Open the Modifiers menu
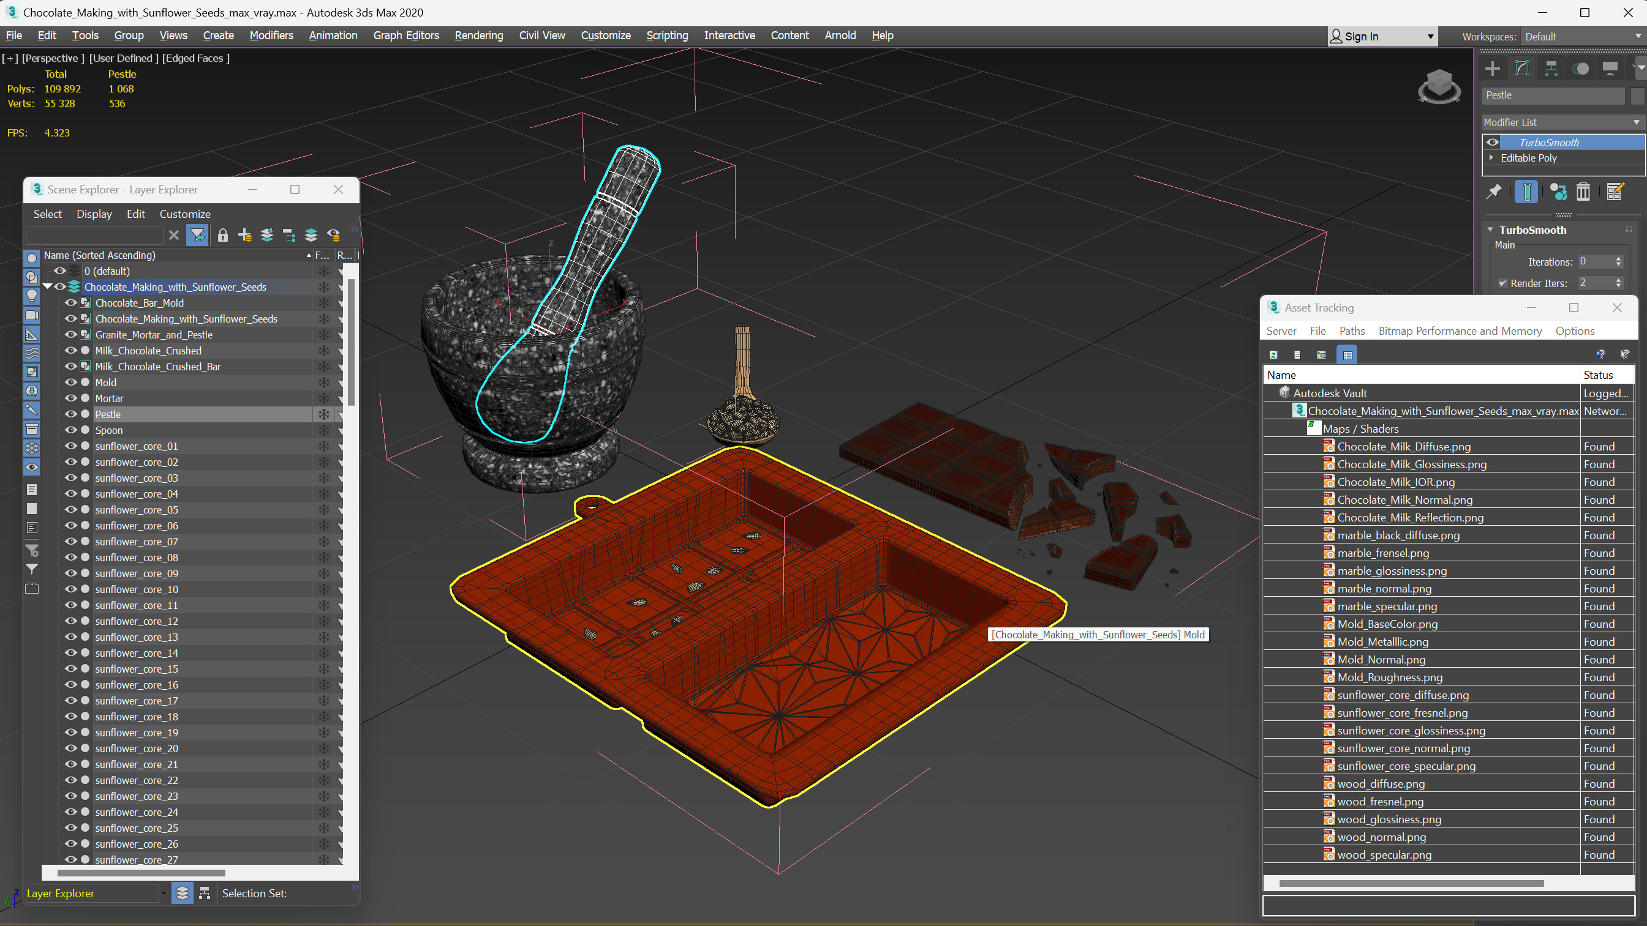The height and width of the screenshot is (926, 1647). 271,35
